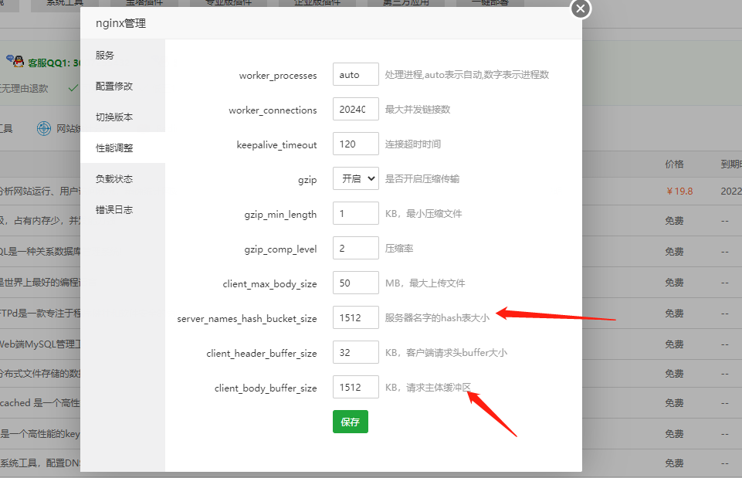This screenshot has height=478, width=742.
Task: Click the green 保存 button
Action: (351, 422)
